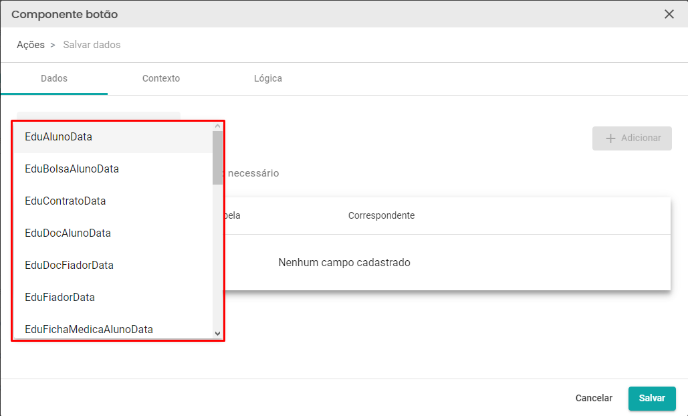Viewport: 688px width, 416px height.
Task: Switch to the Dados tab
Action: click(54, 78)
